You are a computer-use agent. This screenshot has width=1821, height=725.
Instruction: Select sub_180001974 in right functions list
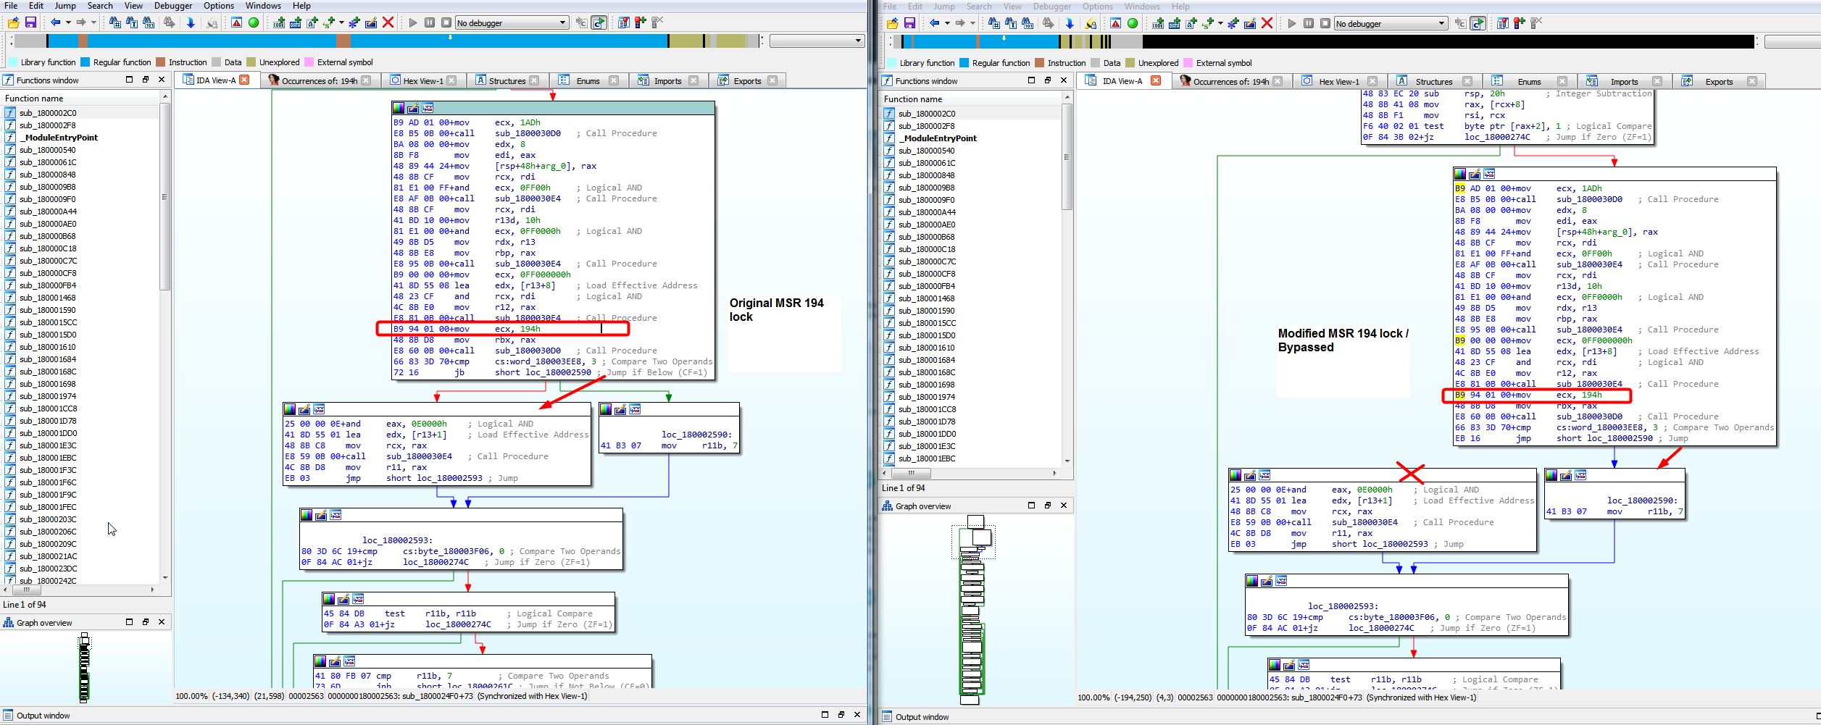point(926,397)
